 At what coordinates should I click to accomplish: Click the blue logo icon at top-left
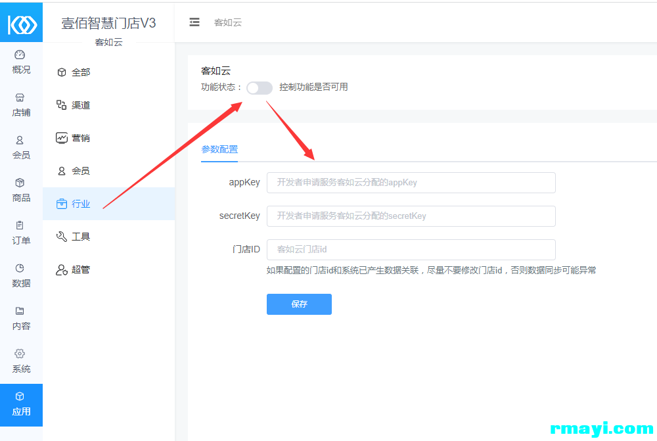click(x=22, y=22)
